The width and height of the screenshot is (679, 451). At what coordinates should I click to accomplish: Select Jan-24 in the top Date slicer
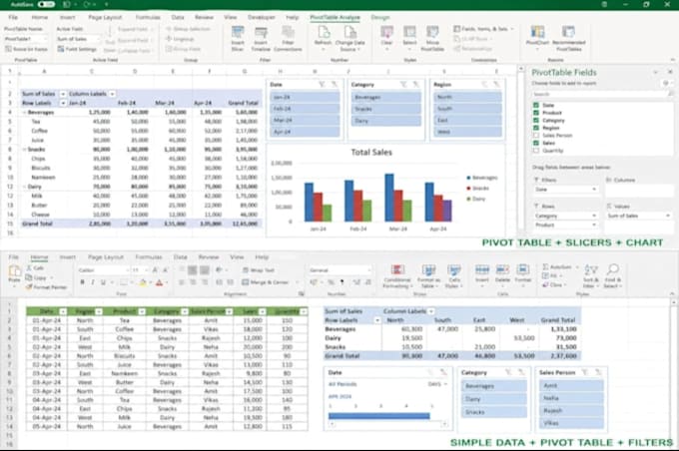(x=305, y=97)
